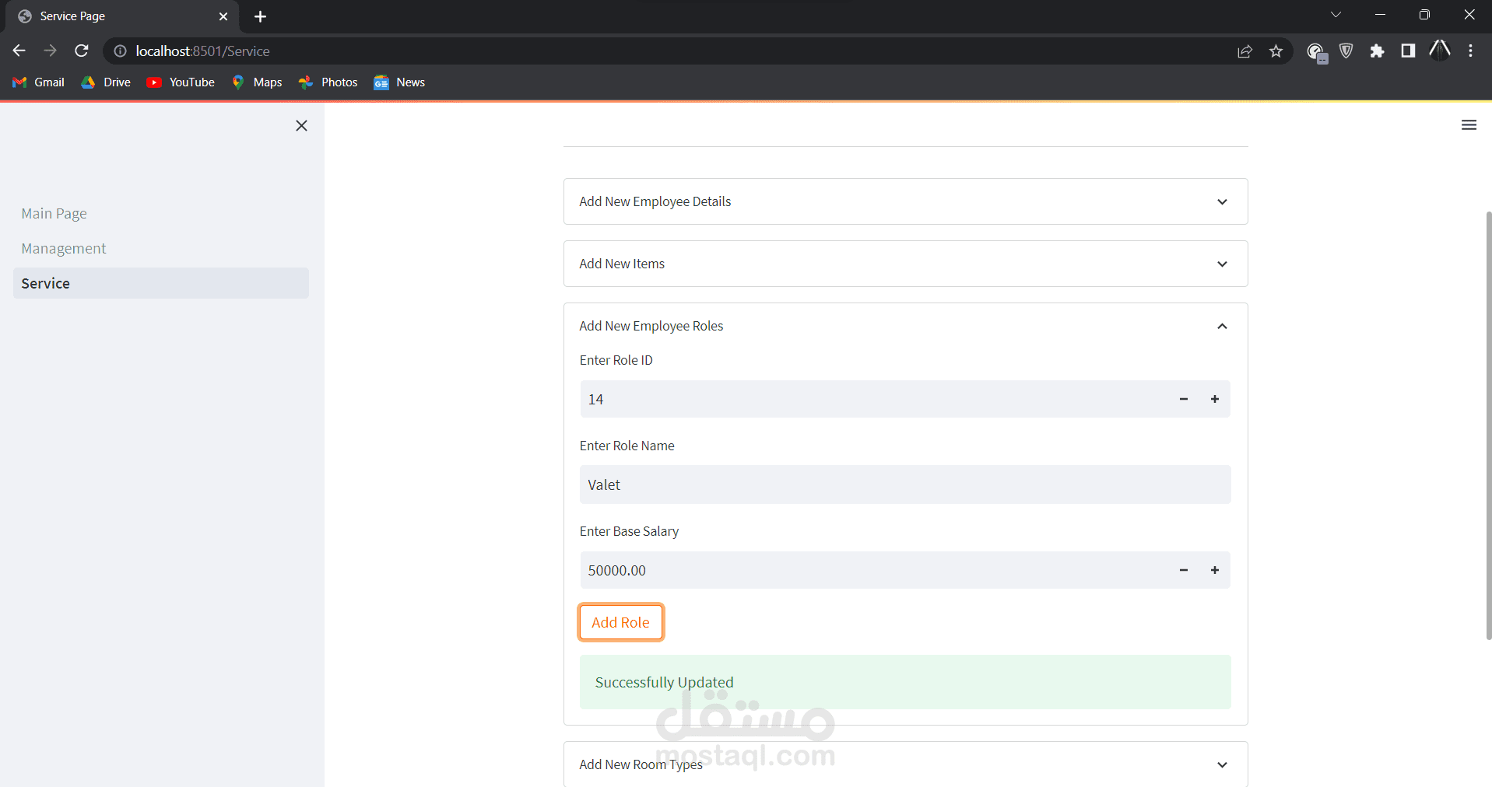Screen dimensions: 1492x787
Task: Expand Add New Items section
Action: point(905,264)
